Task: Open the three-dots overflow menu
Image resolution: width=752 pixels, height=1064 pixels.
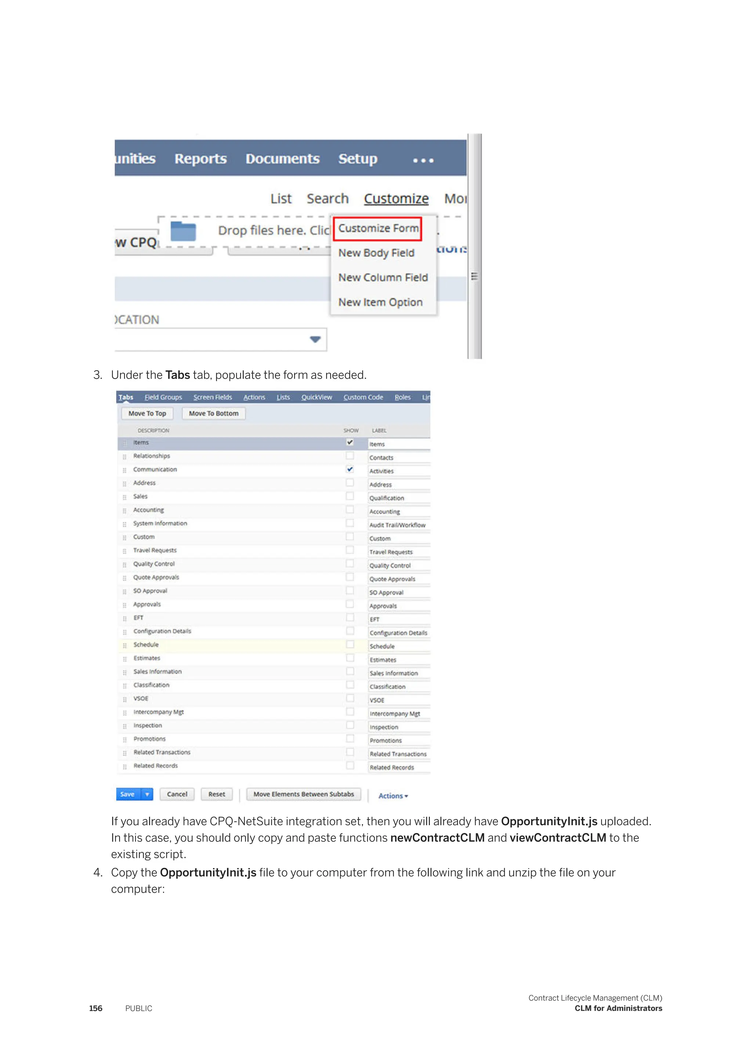Action: click(423, 160)
